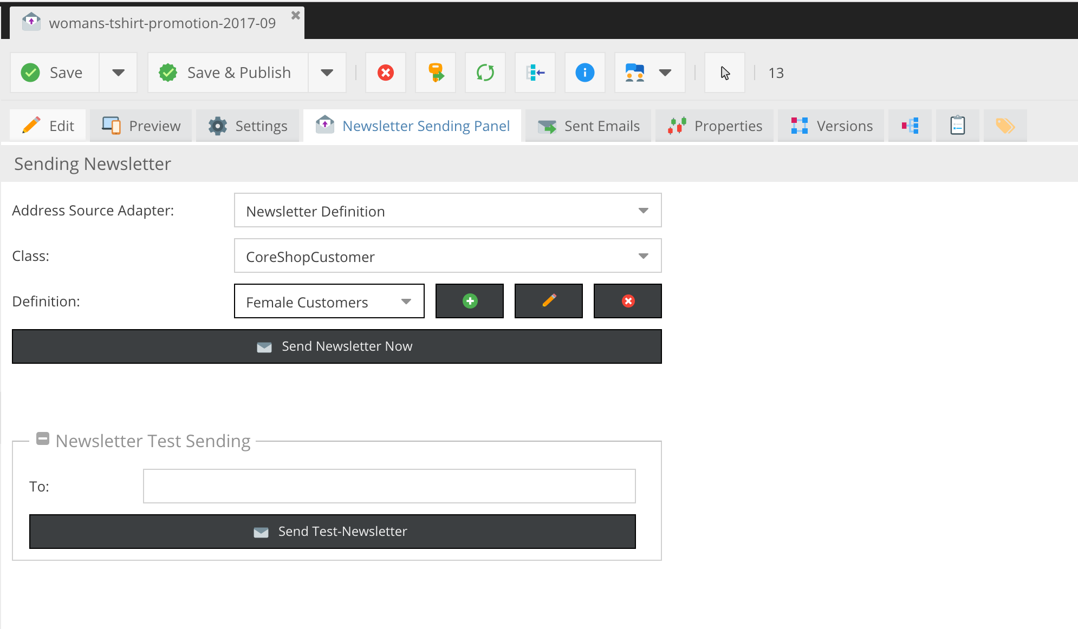Viewport: 1078px width, 629px height.
Task: Edit definition with pencil icon button
Action: pos(549,301)
